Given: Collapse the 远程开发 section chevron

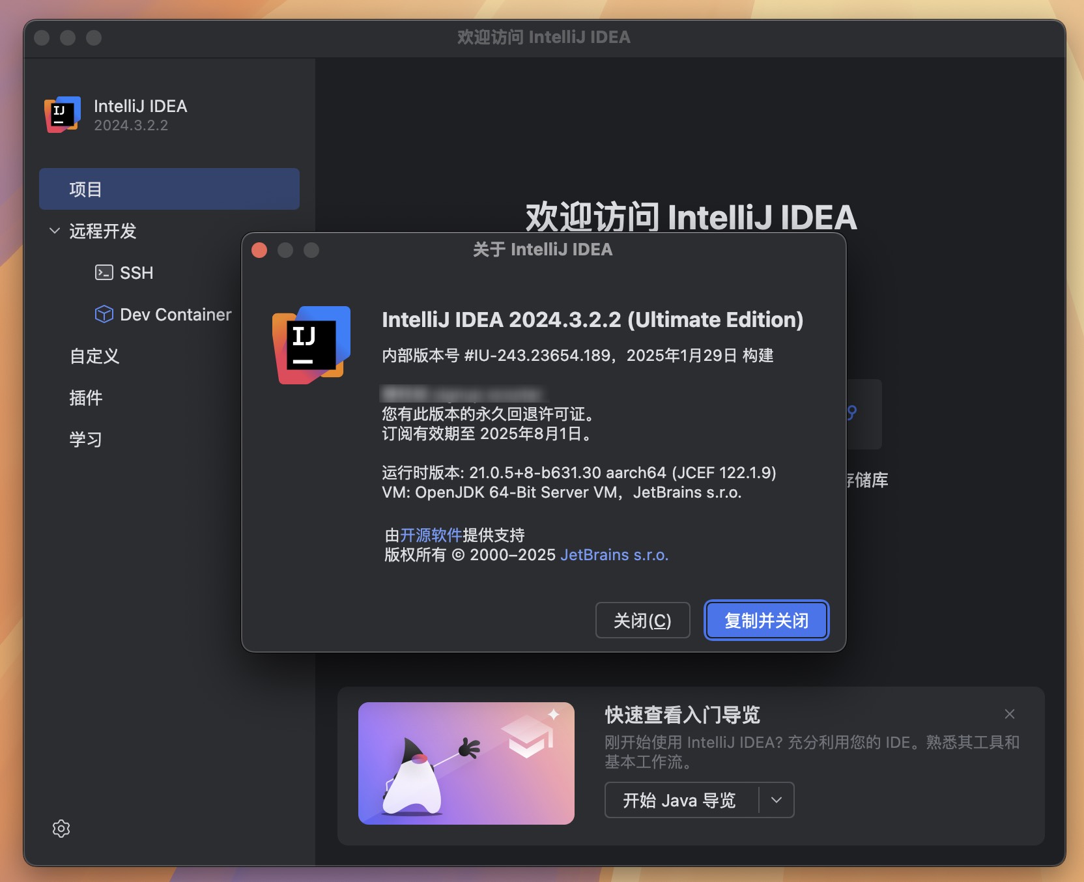Looking at the screenshot, I should 55,231.
